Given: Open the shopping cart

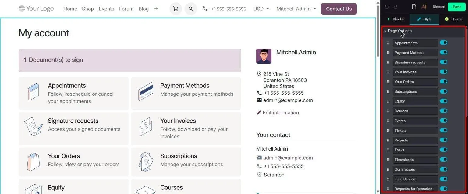Looking at the screenshot, I should pyautogui.click(x=175, y=9).
